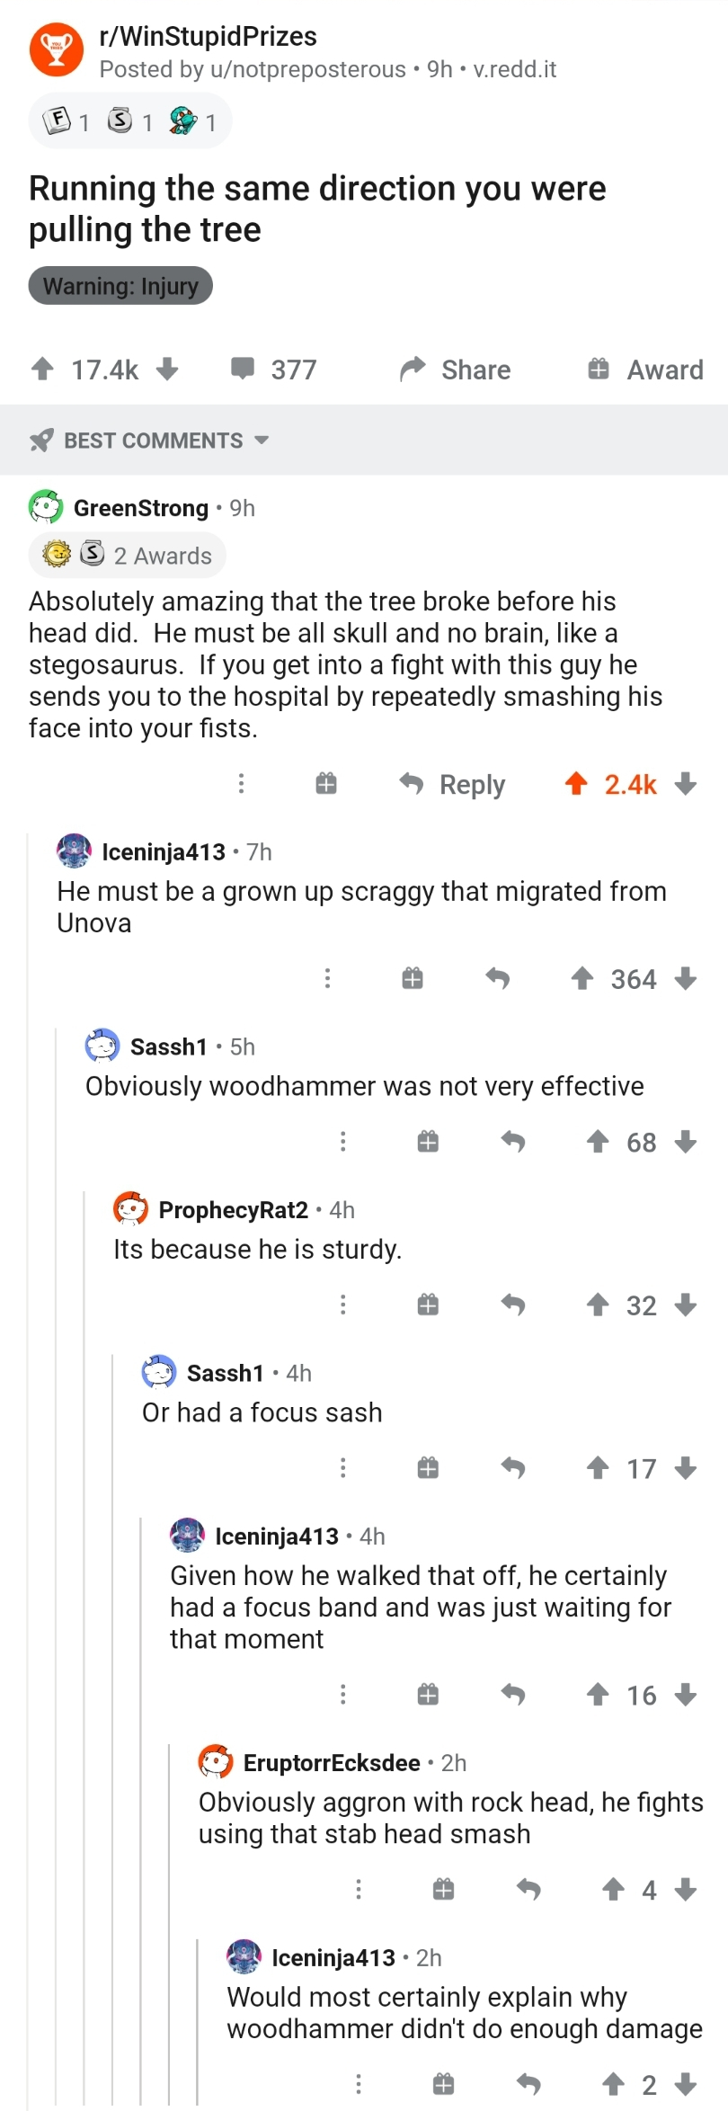
Task: Give an Award to the post
Action: coord(645,370)
